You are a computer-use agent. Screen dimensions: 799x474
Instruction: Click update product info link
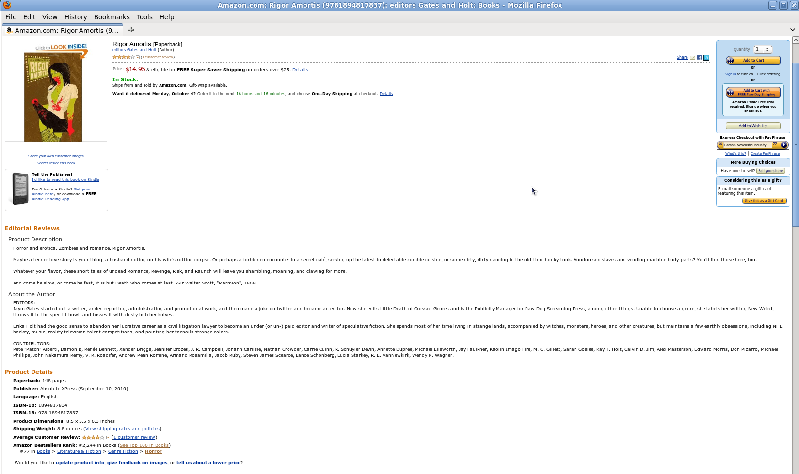coord(80,463)
